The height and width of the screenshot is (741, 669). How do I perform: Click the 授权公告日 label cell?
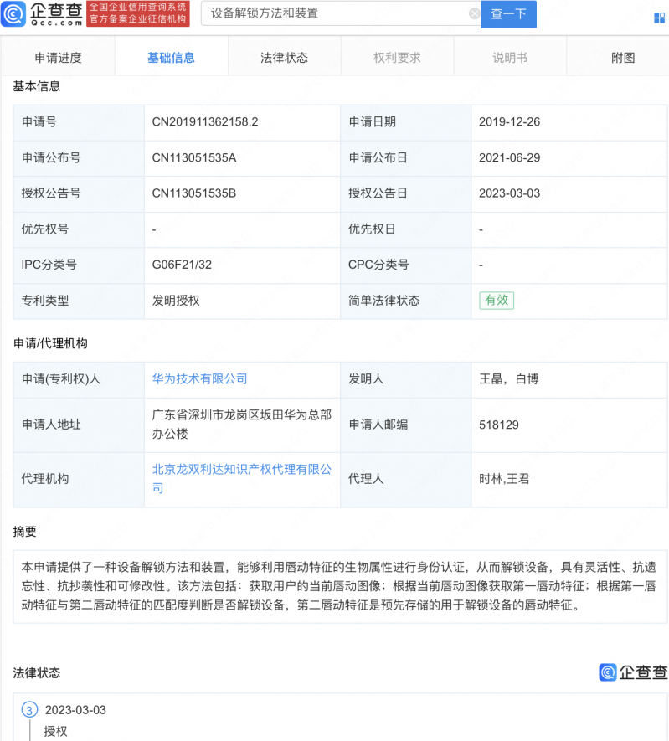tap(406, 193)
